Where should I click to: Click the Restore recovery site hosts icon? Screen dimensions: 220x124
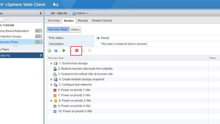pos(55,69)
